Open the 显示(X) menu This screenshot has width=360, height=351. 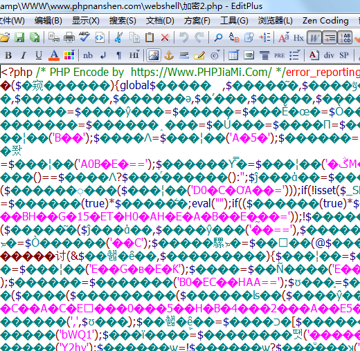86,21
